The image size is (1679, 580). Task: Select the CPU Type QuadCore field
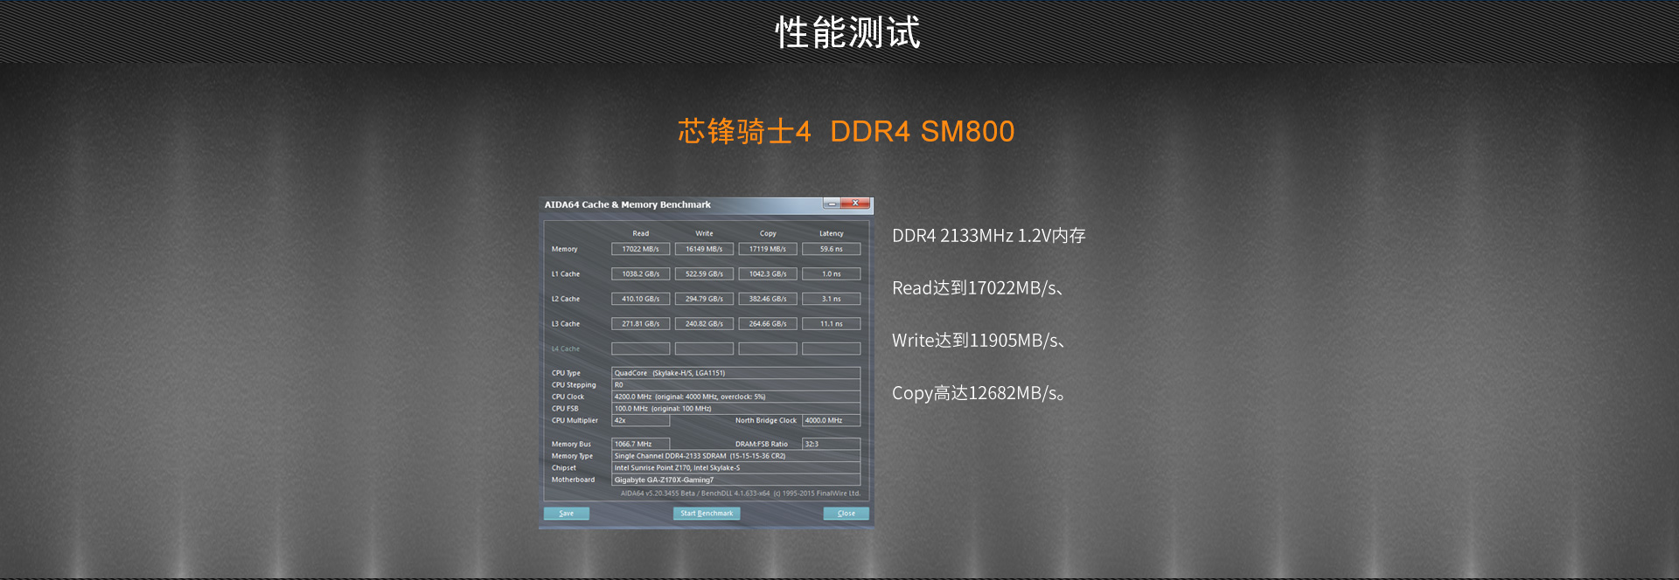[x=735, y=373]
